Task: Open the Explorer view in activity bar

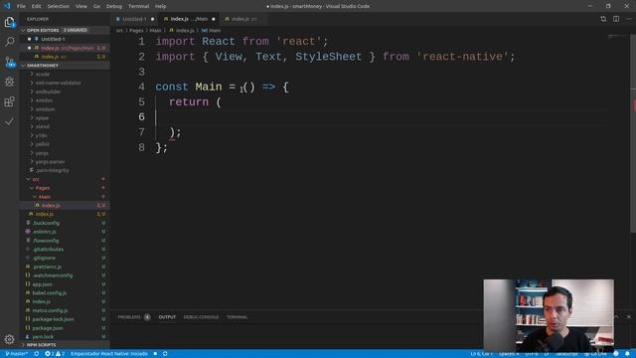Action: pos(9,22)
